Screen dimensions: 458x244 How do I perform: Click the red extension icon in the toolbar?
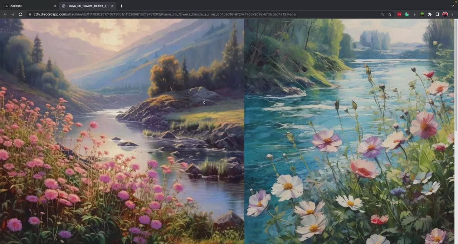[399, 14]
